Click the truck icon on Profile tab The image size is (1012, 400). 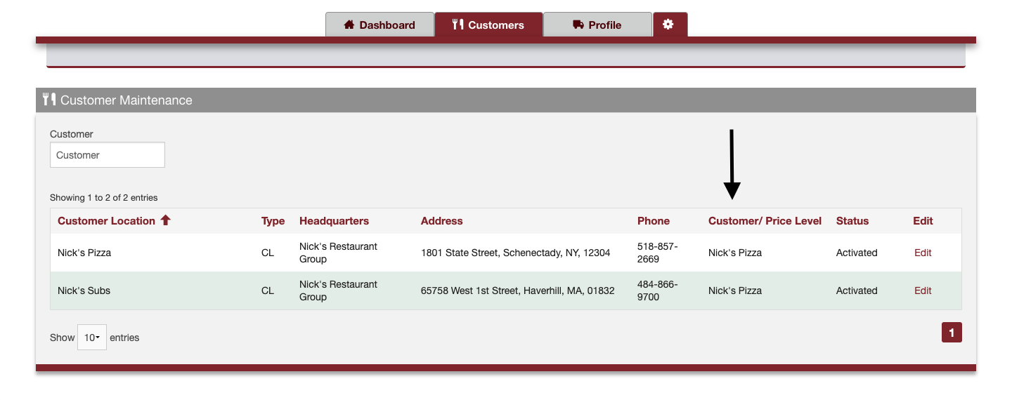coord(578,25)
